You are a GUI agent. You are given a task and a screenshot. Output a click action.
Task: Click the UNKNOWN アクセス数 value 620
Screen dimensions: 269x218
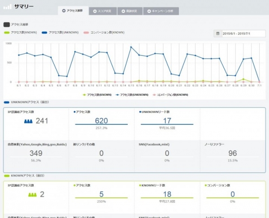[x=101, y=121]
